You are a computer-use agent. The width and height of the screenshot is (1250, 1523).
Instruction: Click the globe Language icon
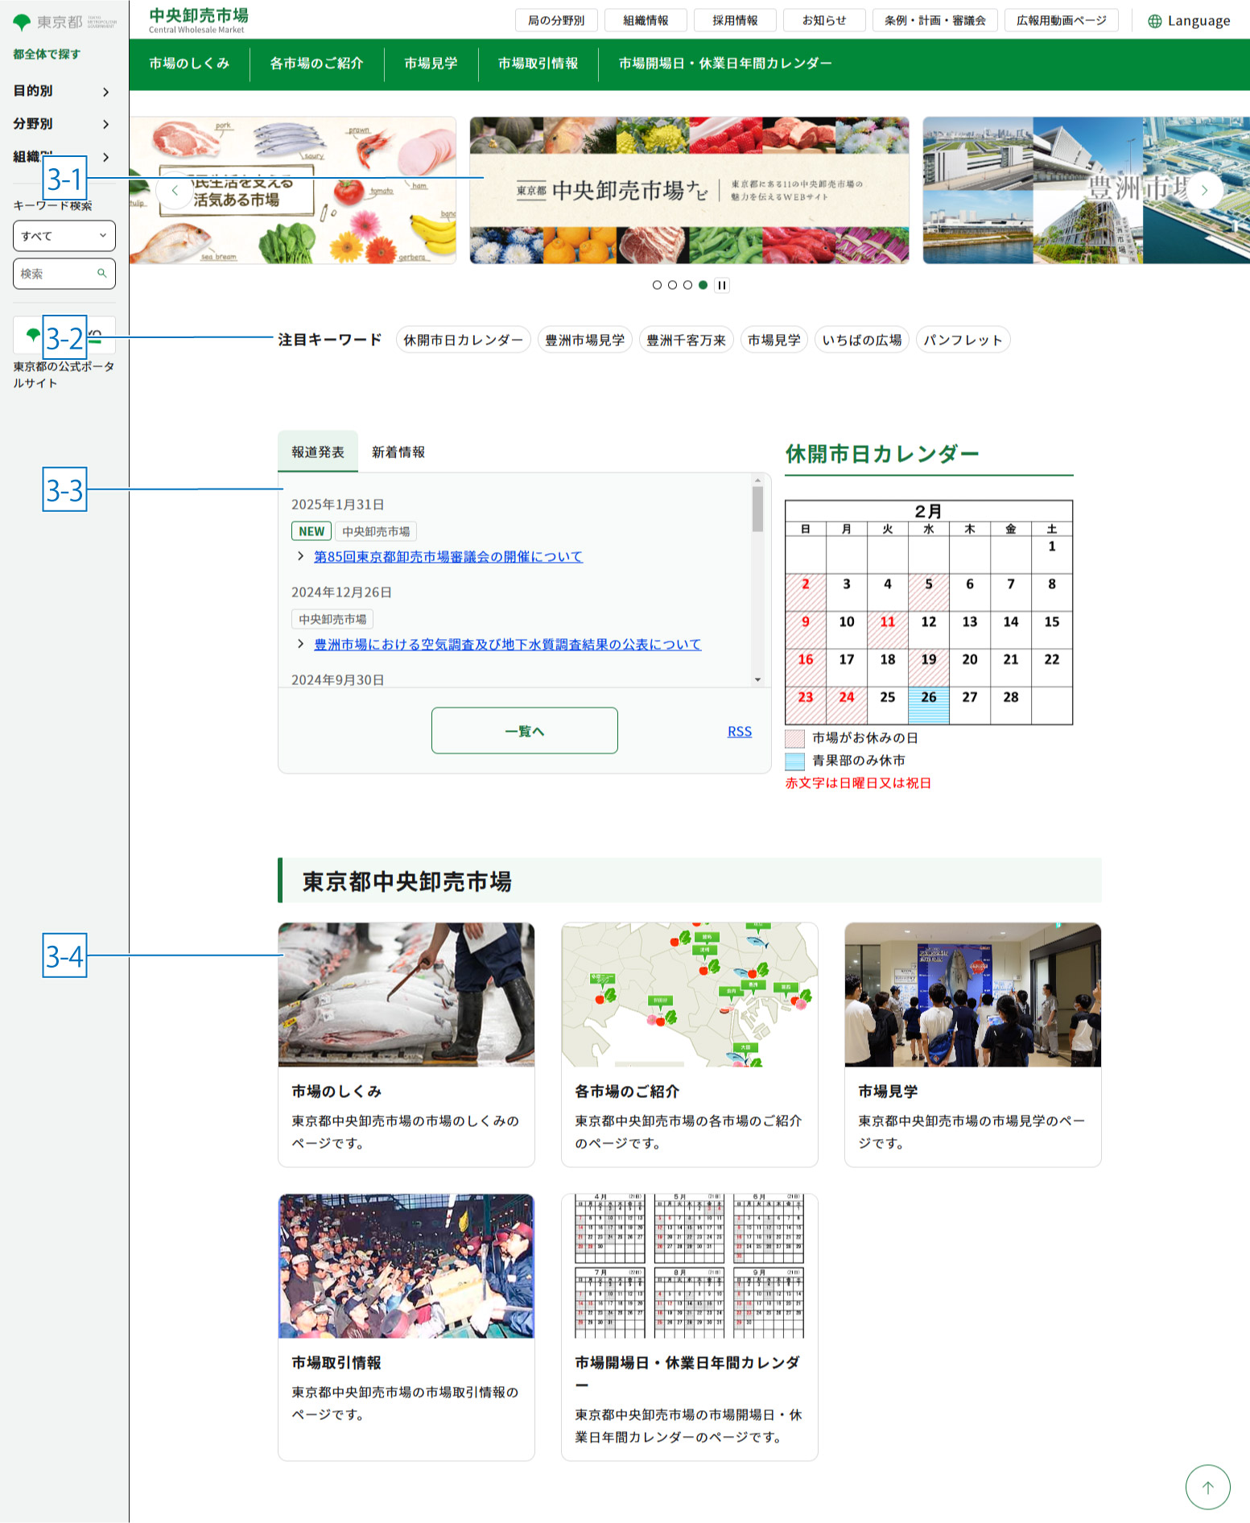click(x=1154, y=21)
